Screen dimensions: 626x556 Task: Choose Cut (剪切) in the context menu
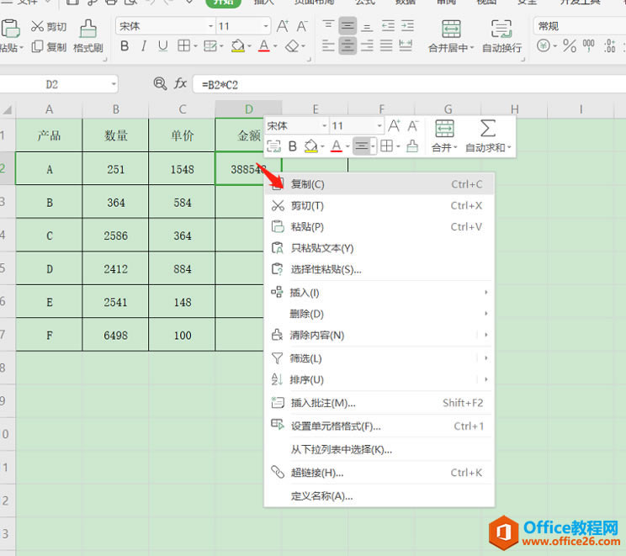[379, 205]
